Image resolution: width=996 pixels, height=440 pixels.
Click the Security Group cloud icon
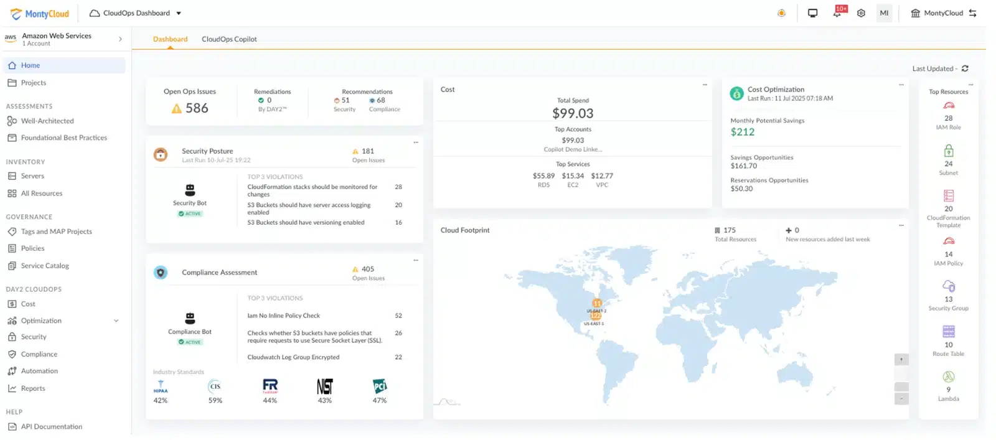[x=948, y=286]
